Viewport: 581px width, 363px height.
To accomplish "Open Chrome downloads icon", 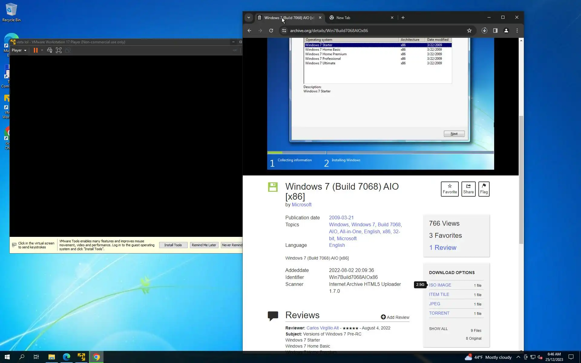I will 484,31.
